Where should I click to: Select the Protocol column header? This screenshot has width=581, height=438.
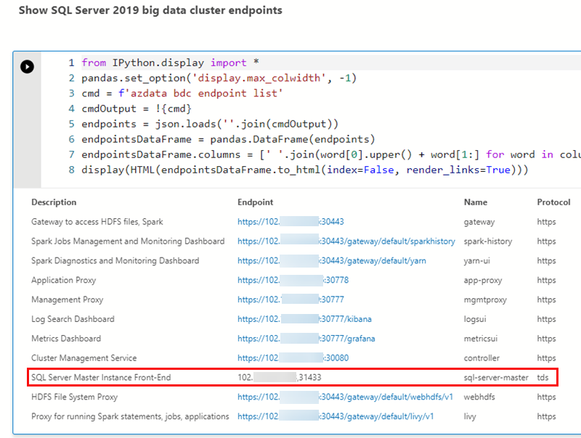(x=553, y=202)
